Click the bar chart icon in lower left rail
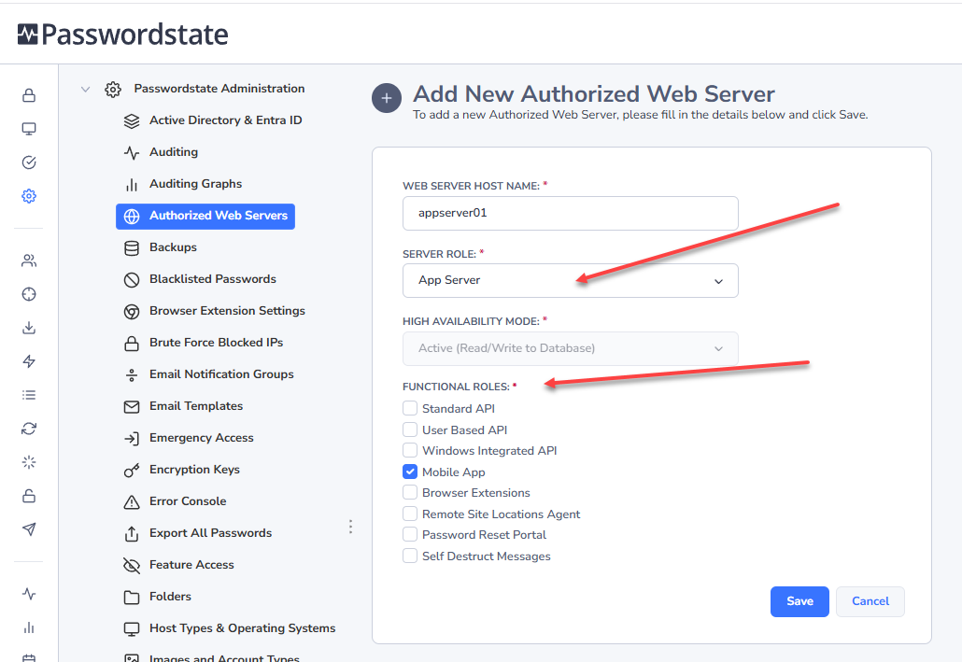The image size is (962, 662). (29, 627)
